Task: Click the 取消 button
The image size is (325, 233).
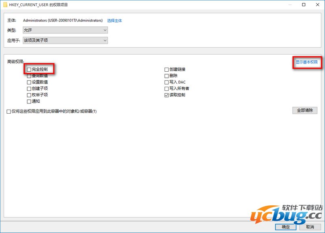Action: click(x=310, y=227)
